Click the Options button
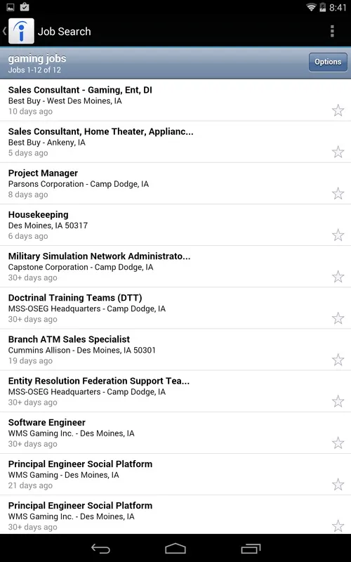The height and width of the screenshot is (562, 351). pos(328,62)
